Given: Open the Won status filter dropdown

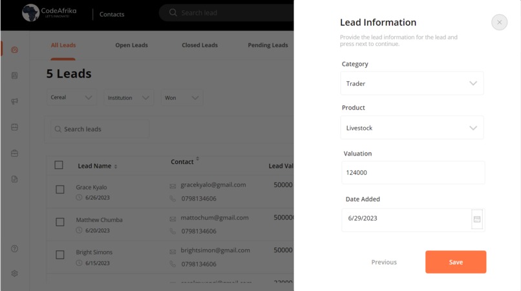Looking at the screenshot, I should 182,97.
